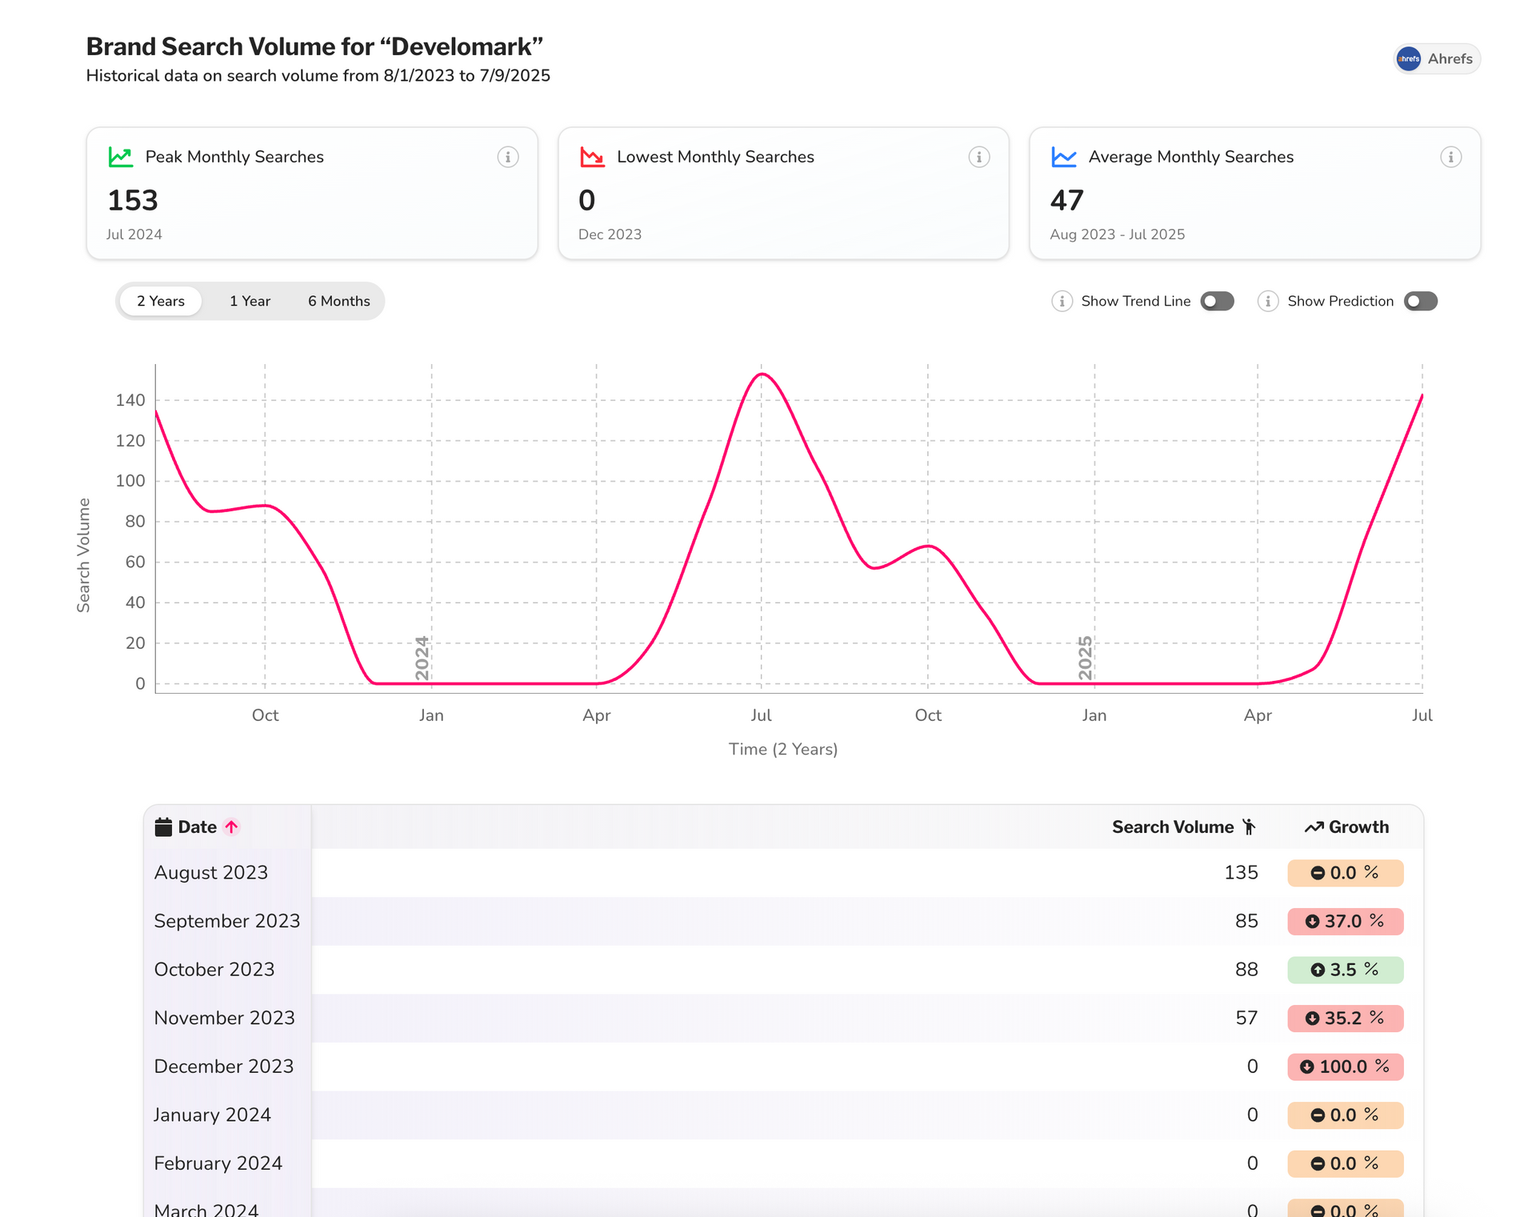Click info icon beside Show Prediction

coord(1268,301)
